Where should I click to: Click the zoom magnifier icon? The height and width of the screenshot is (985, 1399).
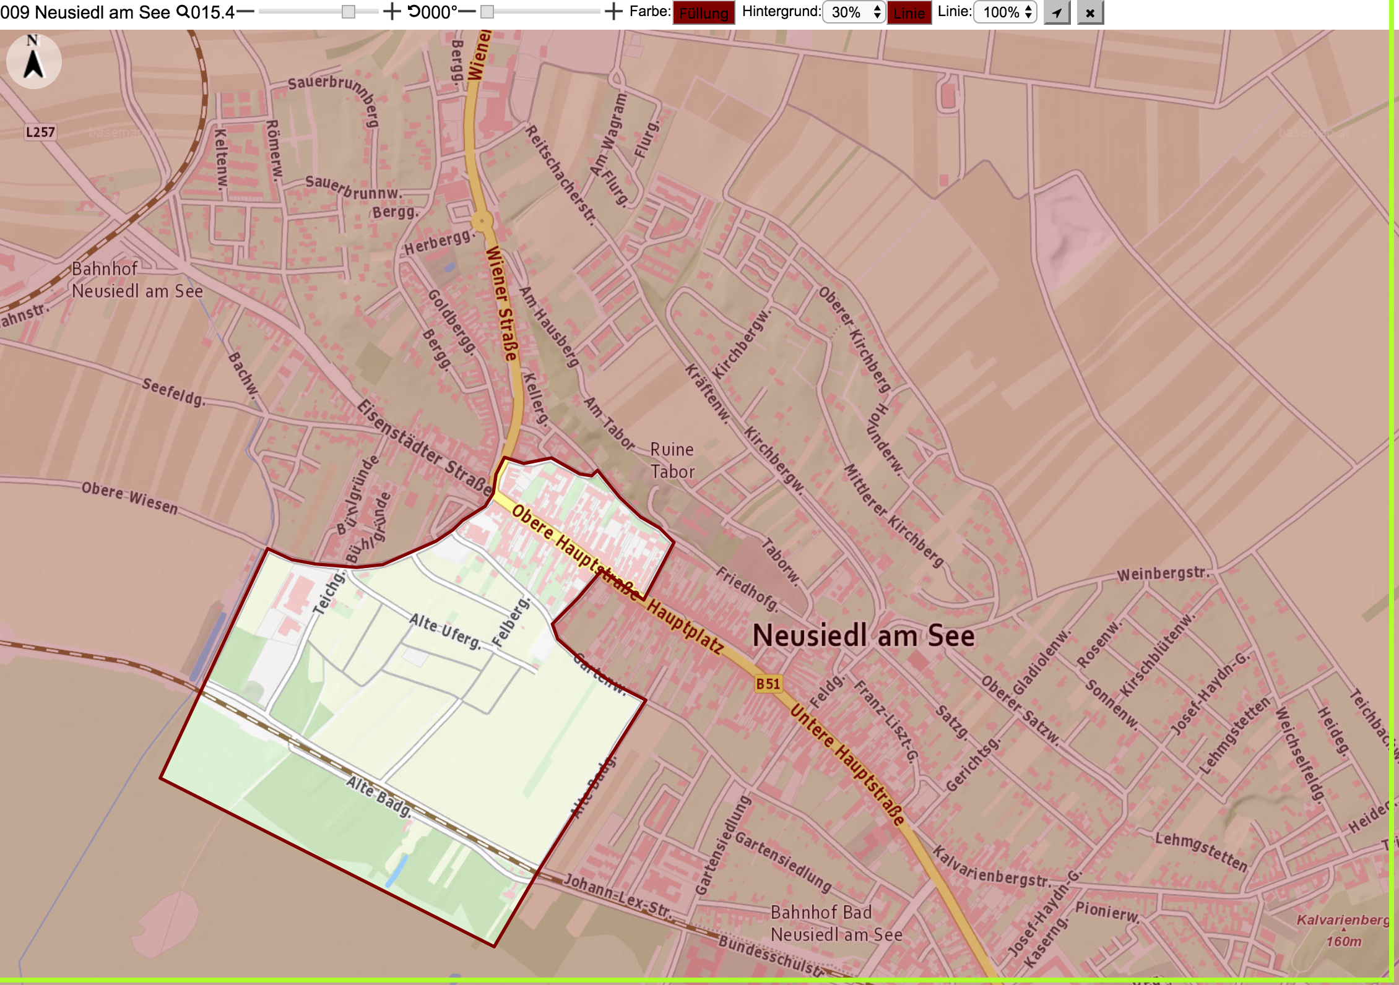tap(183, 12)
